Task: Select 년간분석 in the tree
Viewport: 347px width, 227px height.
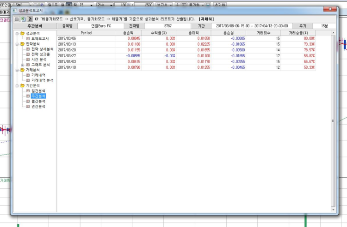Action: pos(38,107)
